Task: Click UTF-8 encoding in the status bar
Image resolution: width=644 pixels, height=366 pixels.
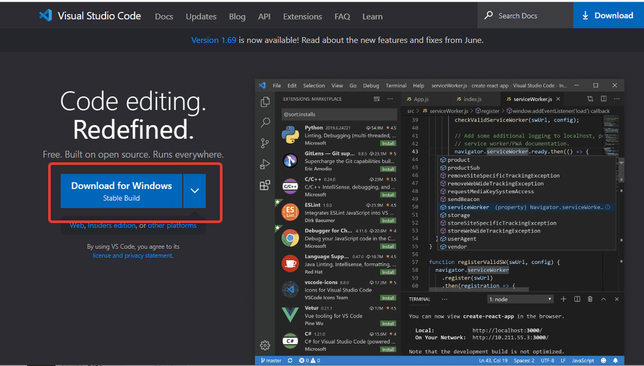Action: [x=547, y=361]
